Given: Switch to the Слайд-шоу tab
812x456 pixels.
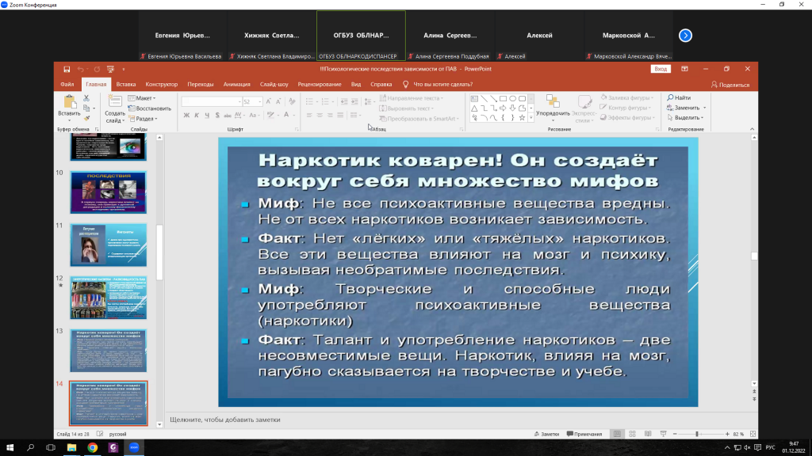Looking at the screenshot, I should [x=274, y=84].
